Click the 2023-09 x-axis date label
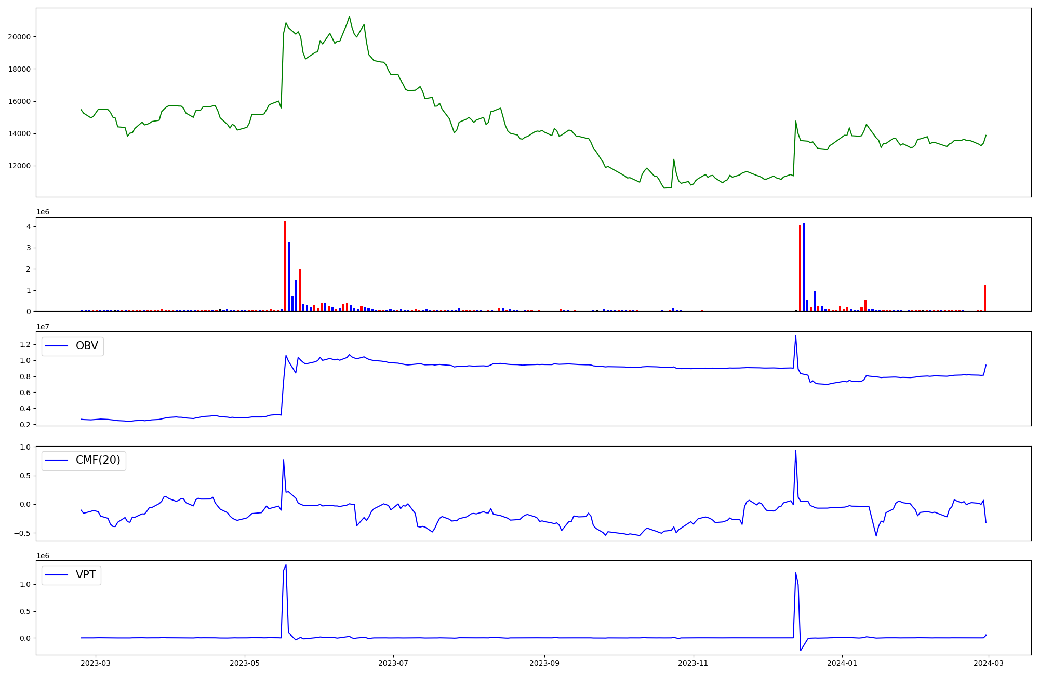The width and height of the screenshot is (1039, 675). [x=544, y=663]
